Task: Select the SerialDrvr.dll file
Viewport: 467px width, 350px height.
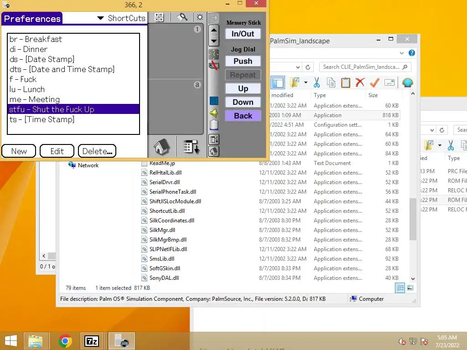Action: click(164, 182)
